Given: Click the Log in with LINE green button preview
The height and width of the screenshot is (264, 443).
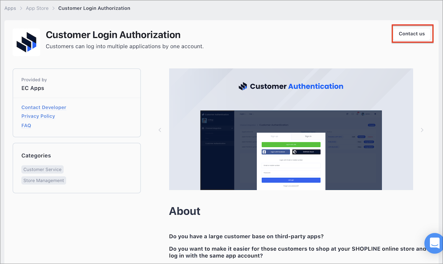Looking at the screenshot, I should coord(291,144).
